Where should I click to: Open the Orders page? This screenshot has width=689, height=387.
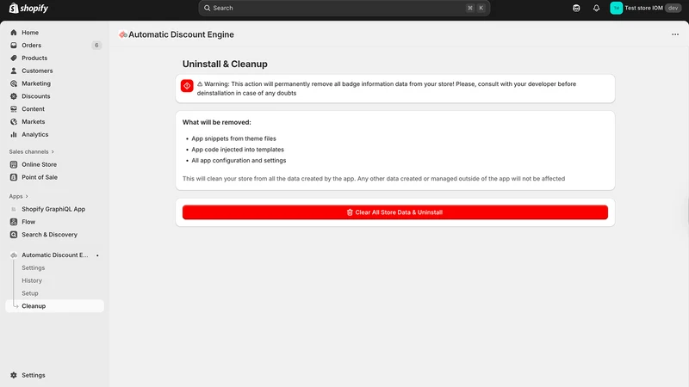pos(31,46)
